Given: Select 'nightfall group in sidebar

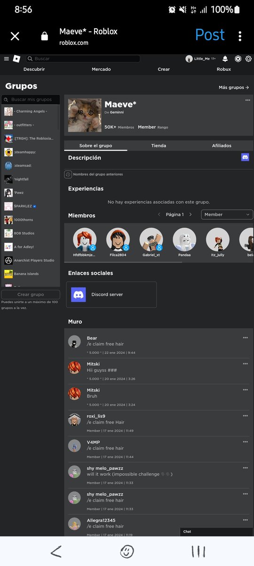Looking at the screenshot, I should (31, 179).
